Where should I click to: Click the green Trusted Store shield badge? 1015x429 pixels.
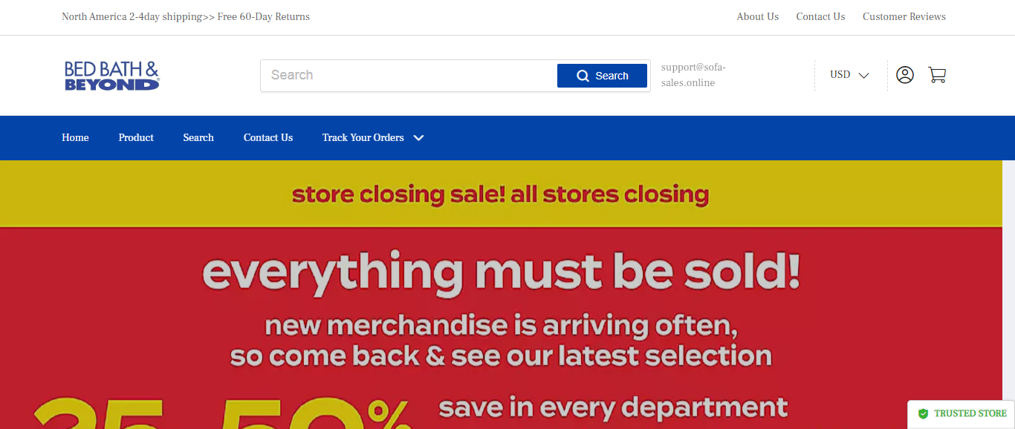[x=962, y=413]
